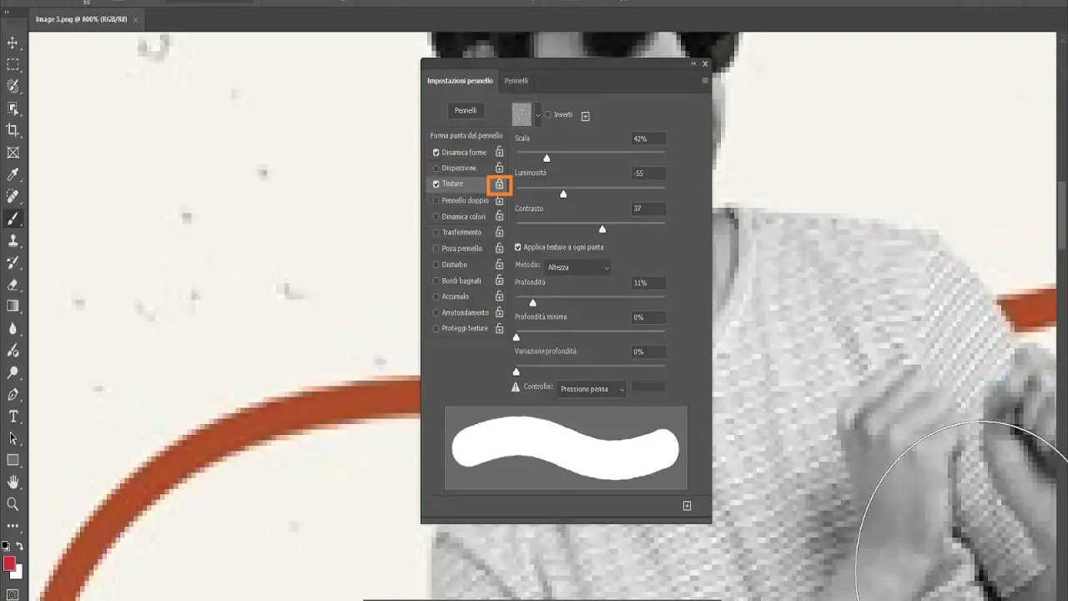The width and height of the screenshot is (1068, 601).
Task: Enable the Proteggi texture checkbox
Action: pyautogui.click(x=436, y=329)
